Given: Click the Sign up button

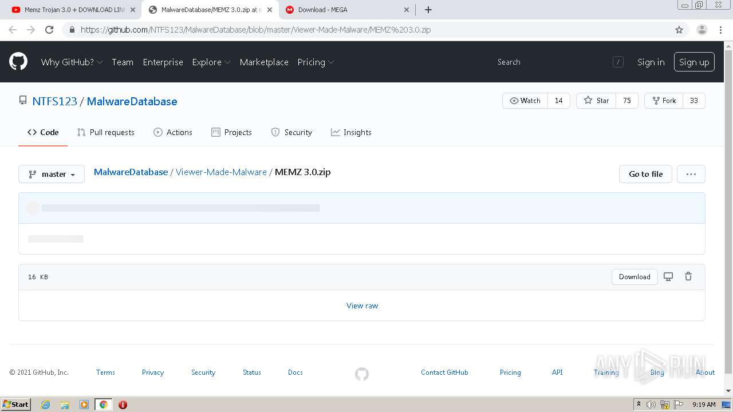Looking at the screenshot, I should pos(694,62).
